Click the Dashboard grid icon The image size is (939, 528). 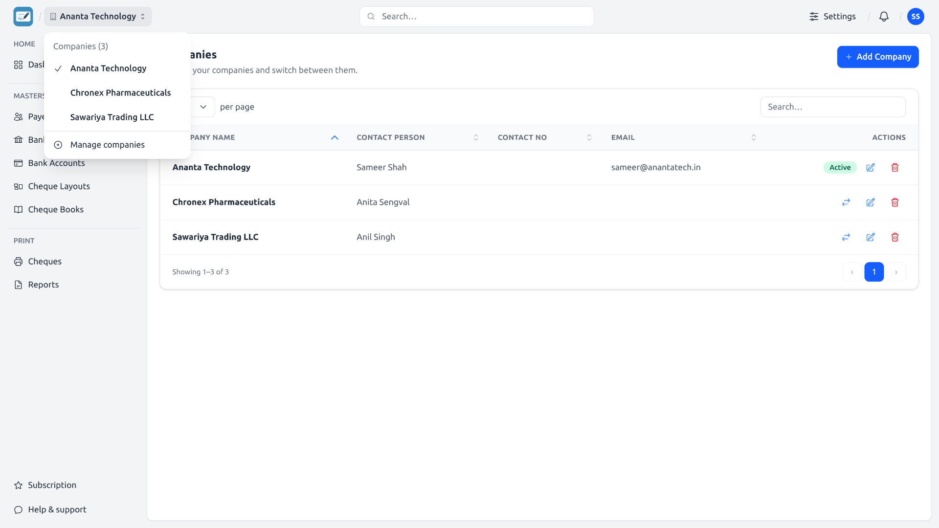point(19,65)
